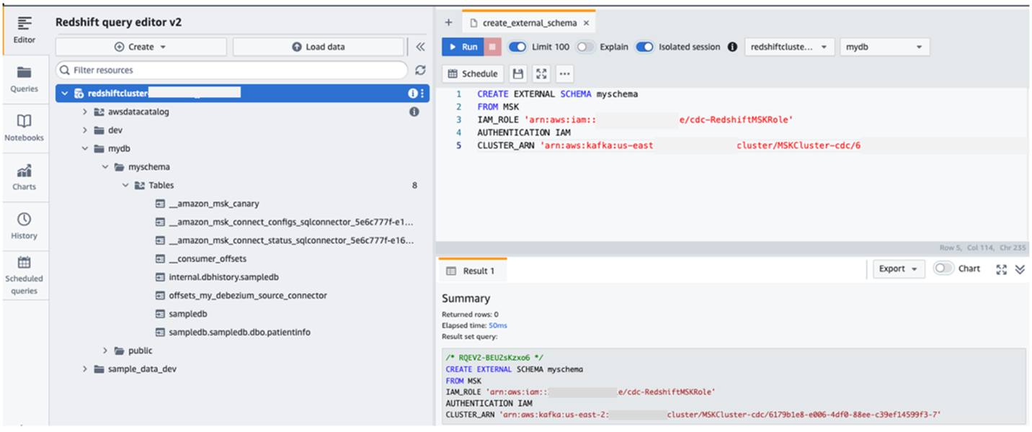
Task: Select the __amazon_msk_connect_configs_sqlconnector table
Action: [x=285, y=222]
